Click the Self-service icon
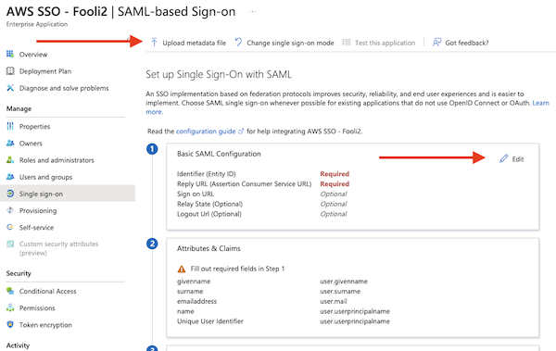Viewport: 556px width, 351px height. [x=10, y=227]
